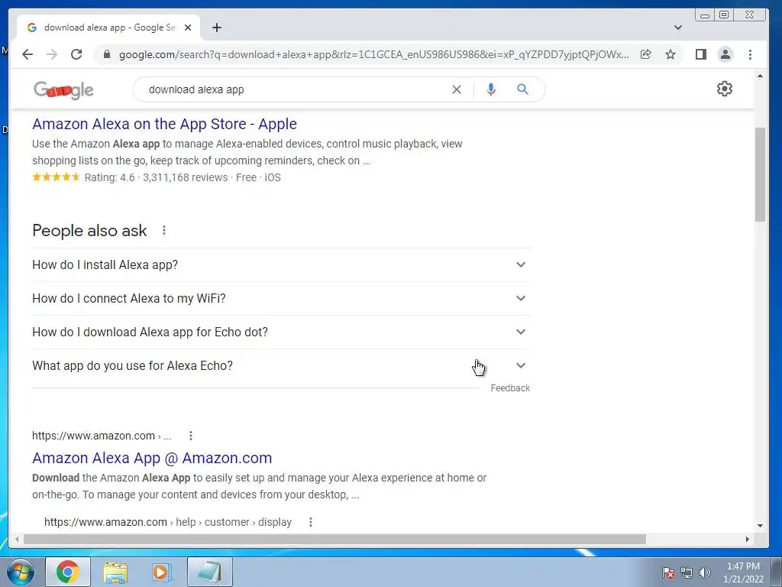Open amazon.com result options menu
This screenshot has width=782, height=587.
(190, 436)
